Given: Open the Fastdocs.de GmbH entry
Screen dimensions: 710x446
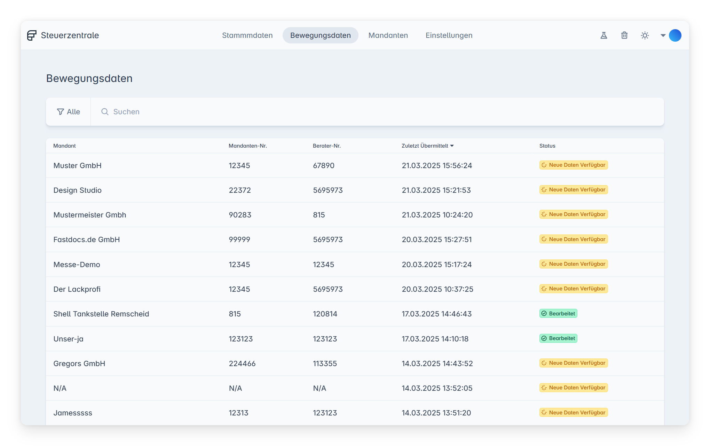Looking at the screenshot, I should coord(87,240).
